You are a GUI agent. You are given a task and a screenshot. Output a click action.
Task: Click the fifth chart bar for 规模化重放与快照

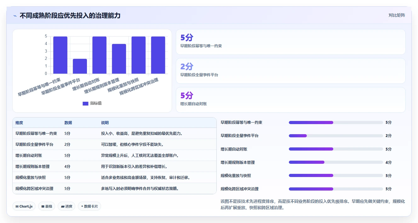point(139,55)
